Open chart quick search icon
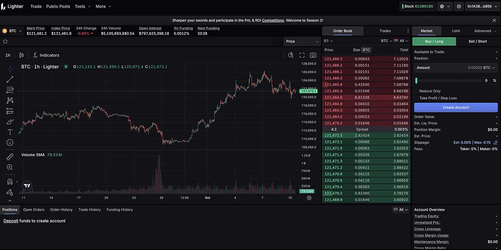Image resolution: width=501 pixels, height=250 pixels. coord(291,55)
